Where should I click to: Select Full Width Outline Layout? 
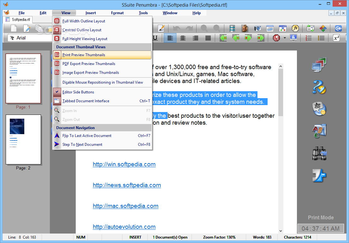point(102,21)
